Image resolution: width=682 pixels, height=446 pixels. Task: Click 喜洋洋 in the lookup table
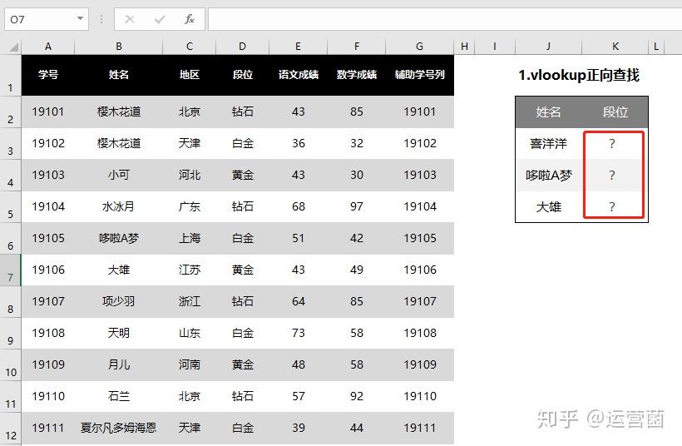(x=548, y=144)
